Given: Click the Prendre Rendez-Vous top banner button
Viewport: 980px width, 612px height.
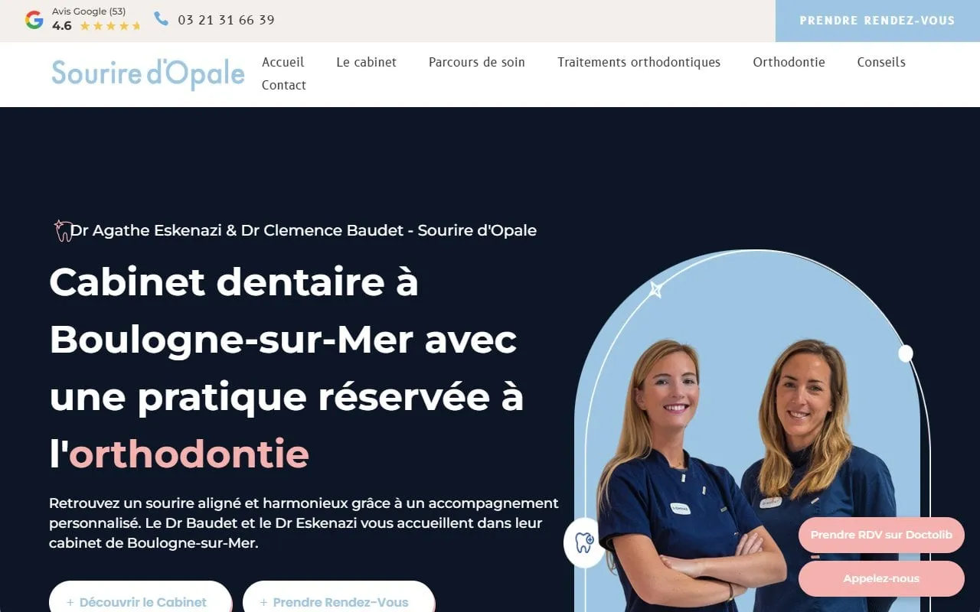Looking at the screenshot, I should [877, 21].
